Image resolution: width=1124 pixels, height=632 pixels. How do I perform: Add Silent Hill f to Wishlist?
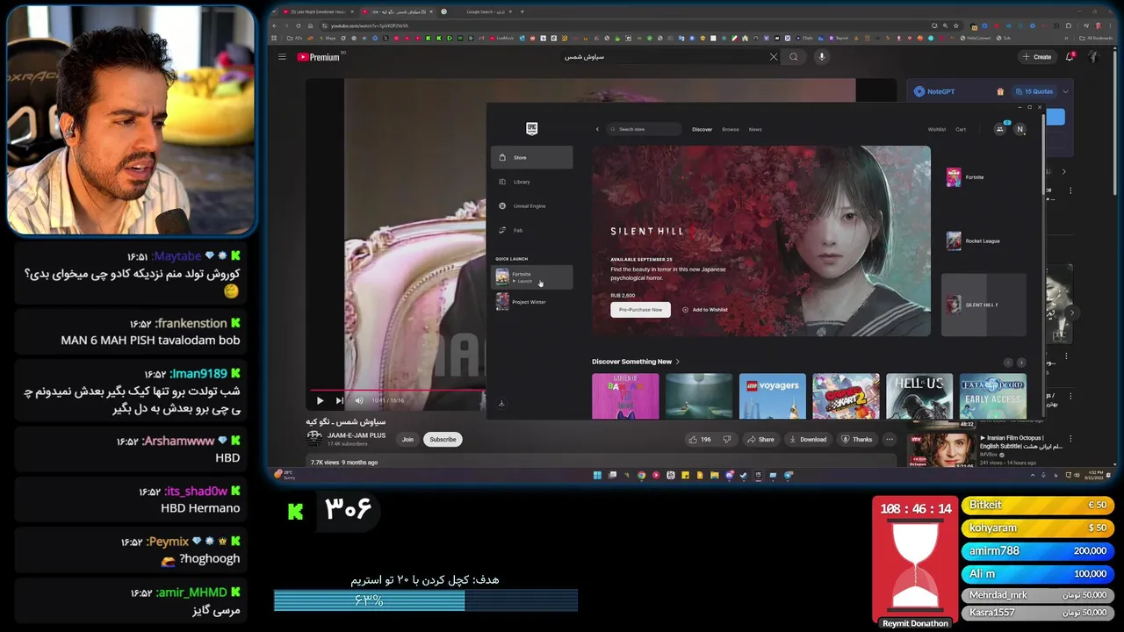705,310
